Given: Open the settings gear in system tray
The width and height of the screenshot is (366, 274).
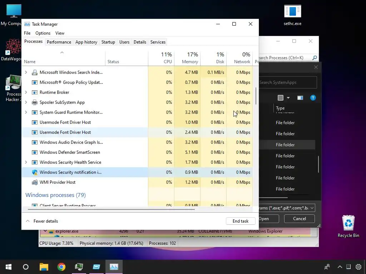Looking at the screenshot, I should (358, 267).
